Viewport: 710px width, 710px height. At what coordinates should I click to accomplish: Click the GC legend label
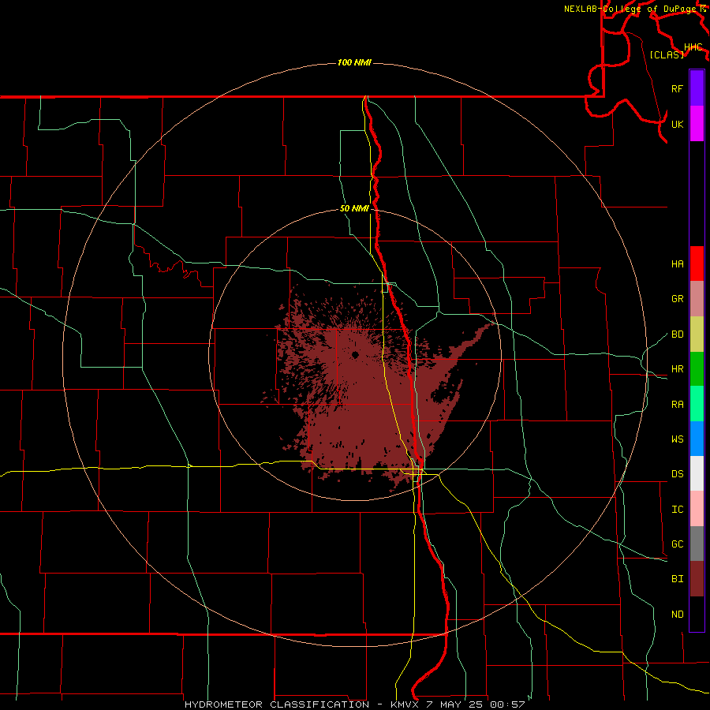[677, 544]
